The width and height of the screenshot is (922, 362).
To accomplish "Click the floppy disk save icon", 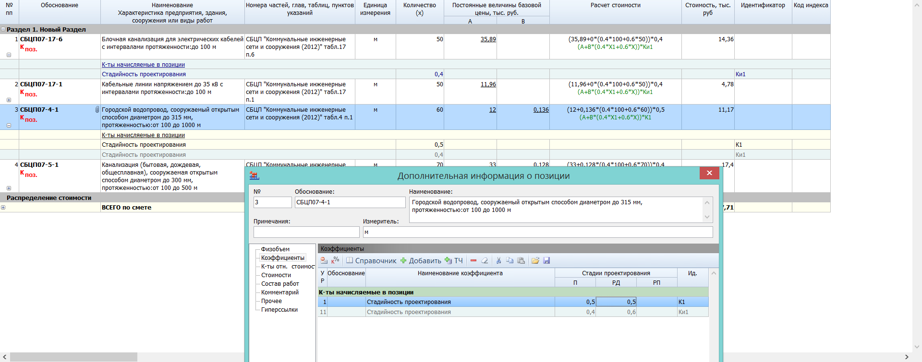I will [x=546, y=261].
